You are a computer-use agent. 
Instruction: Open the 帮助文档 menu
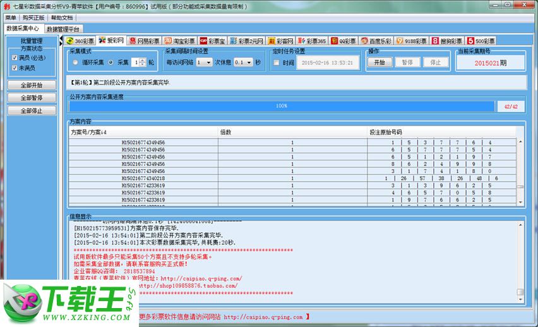(x=61, y=18)
